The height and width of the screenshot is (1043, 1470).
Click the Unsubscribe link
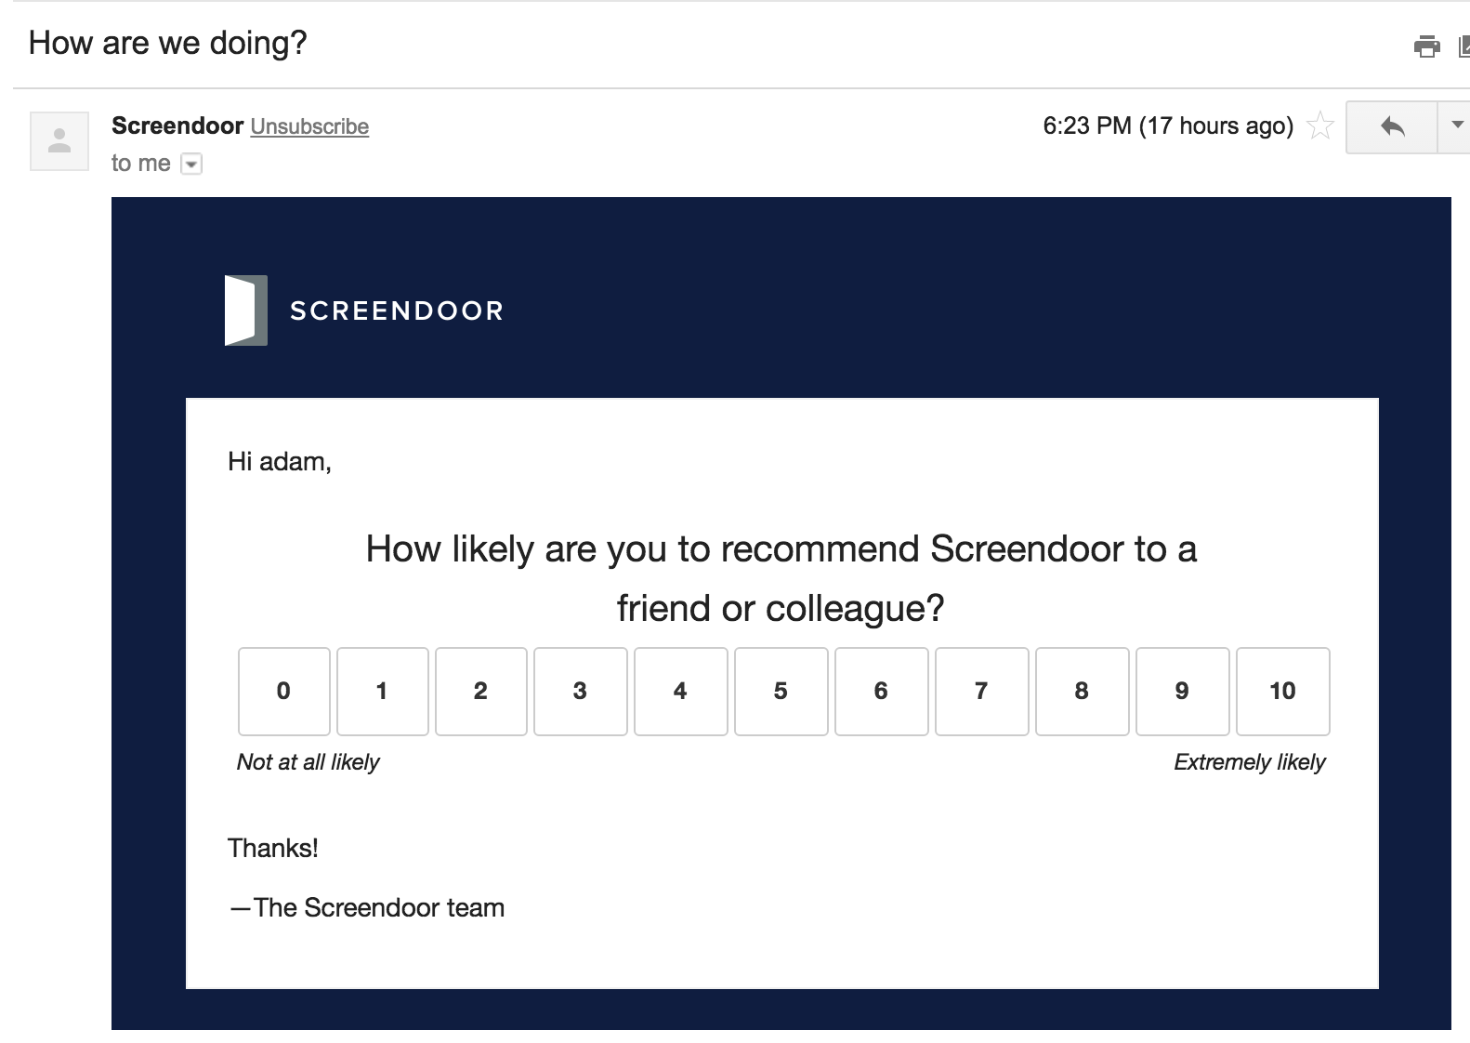coord(309,126)
